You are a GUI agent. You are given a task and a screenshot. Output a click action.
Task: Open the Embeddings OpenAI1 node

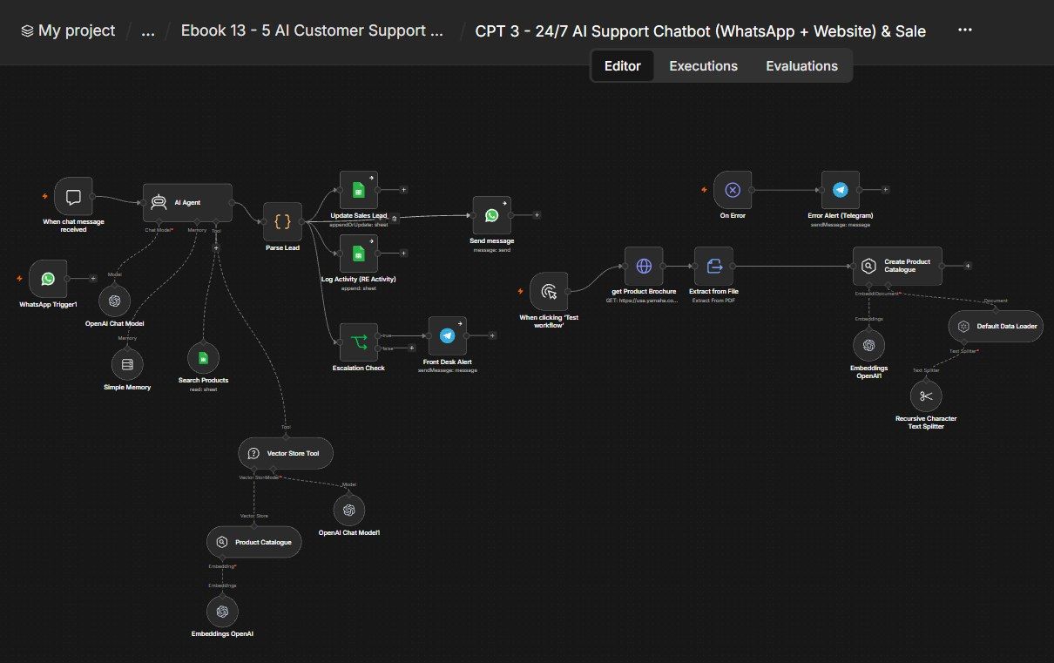tap(868, 345)
